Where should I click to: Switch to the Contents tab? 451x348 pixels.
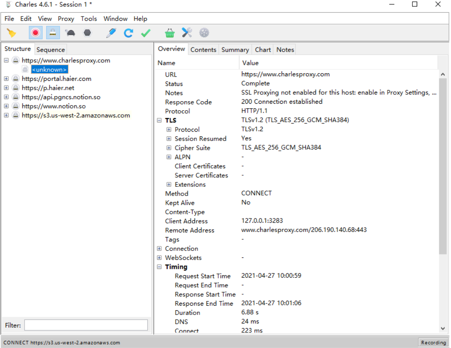(x=203, y=50)
